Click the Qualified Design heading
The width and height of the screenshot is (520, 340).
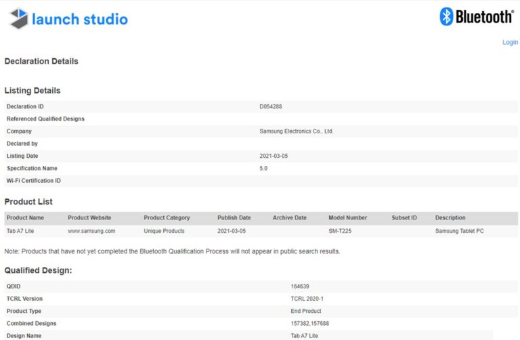click(x=38, y=270)
